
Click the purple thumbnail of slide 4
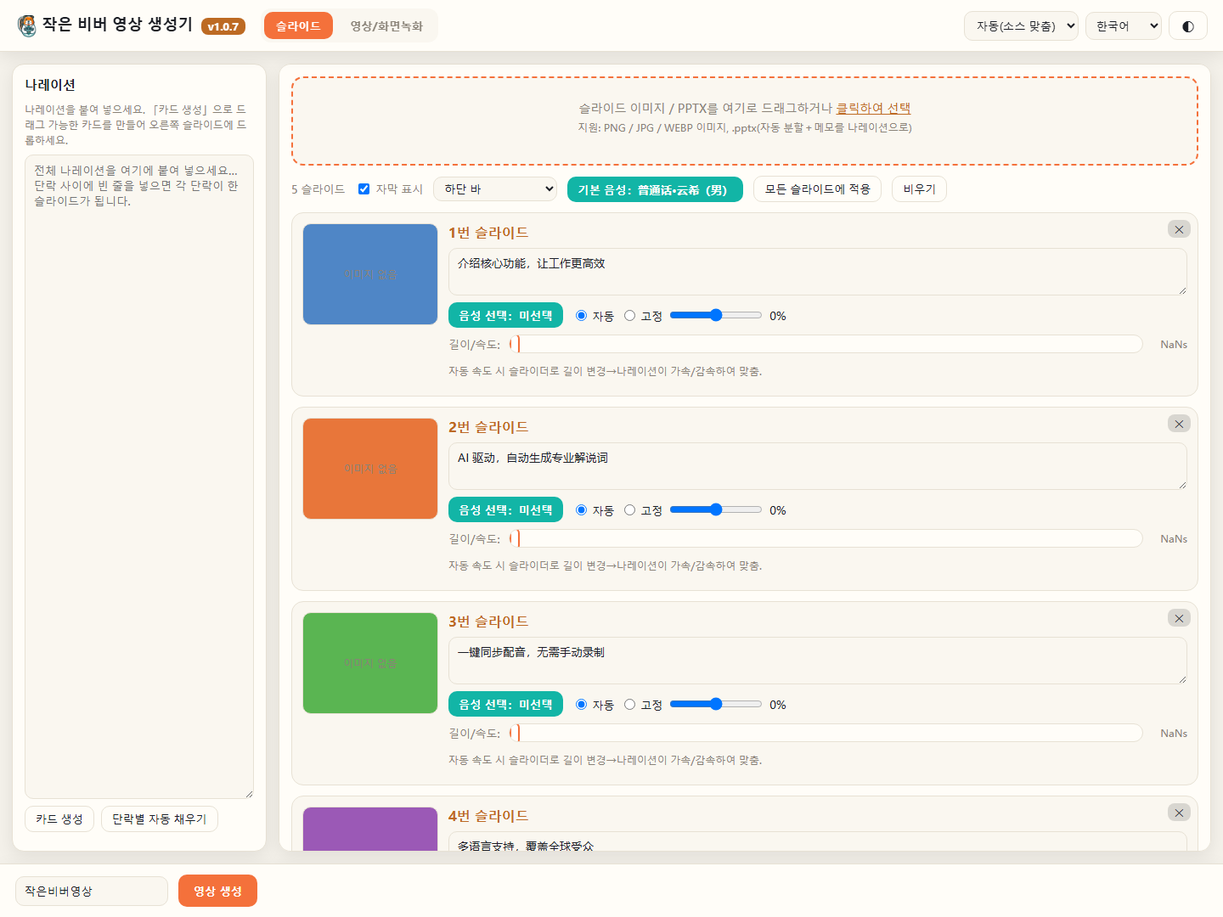370,829
